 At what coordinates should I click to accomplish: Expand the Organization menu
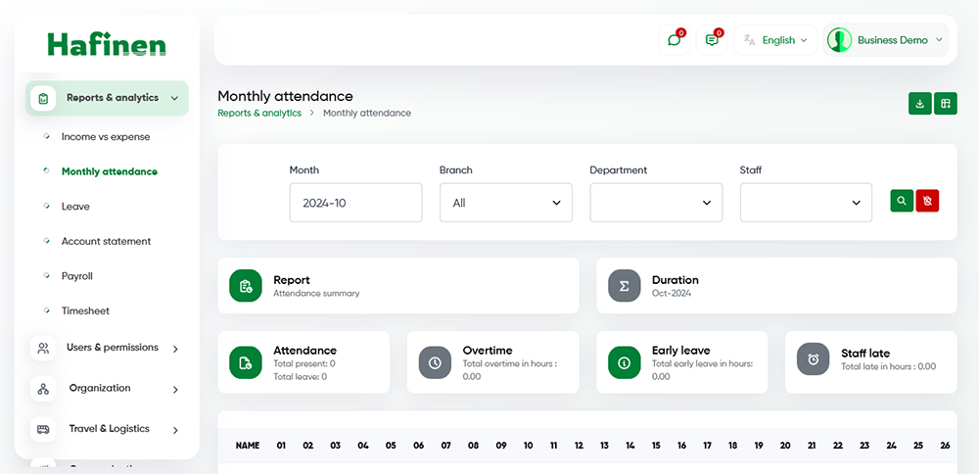click(x=107, y=389)
